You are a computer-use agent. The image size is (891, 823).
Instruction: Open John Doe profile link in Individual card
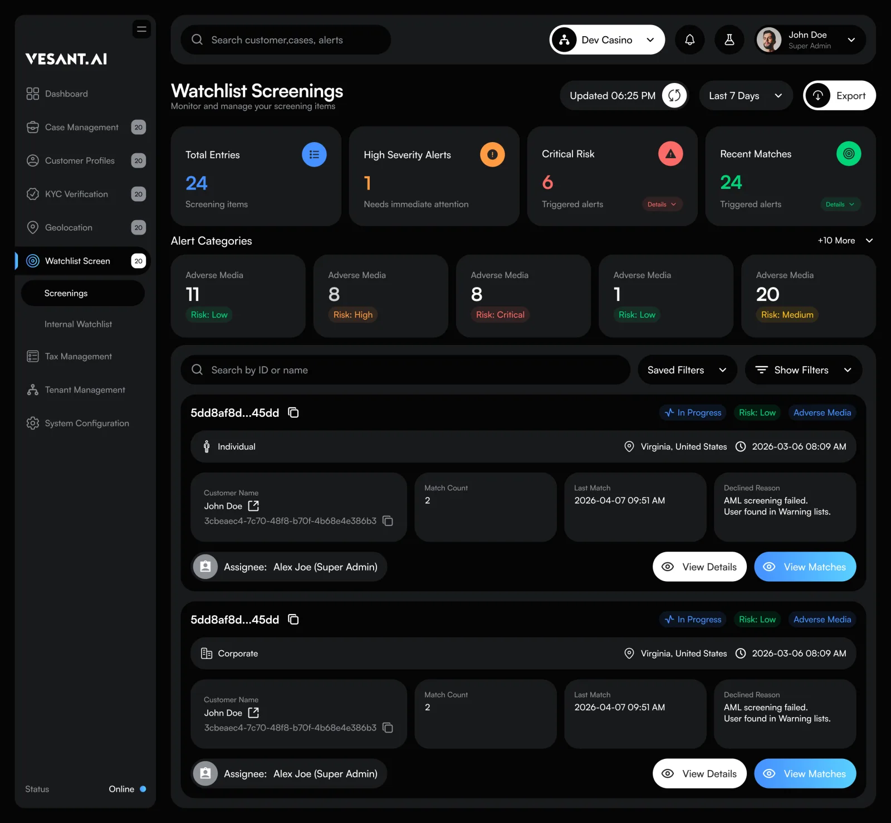[253, 505]
